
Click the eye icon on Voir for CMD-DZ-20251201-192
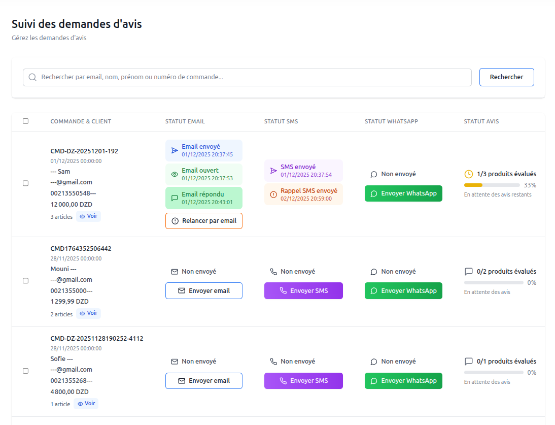[x=82, y=216]
